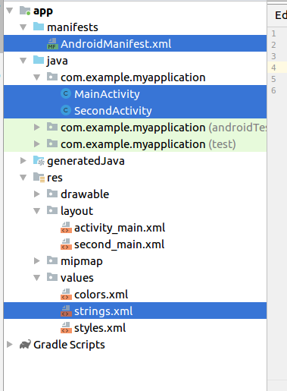Click the res folder icon

click(39, 177)
